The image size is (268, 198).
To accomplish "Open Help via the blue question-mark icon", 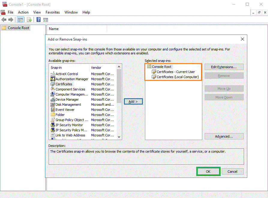I will [38, 20].
